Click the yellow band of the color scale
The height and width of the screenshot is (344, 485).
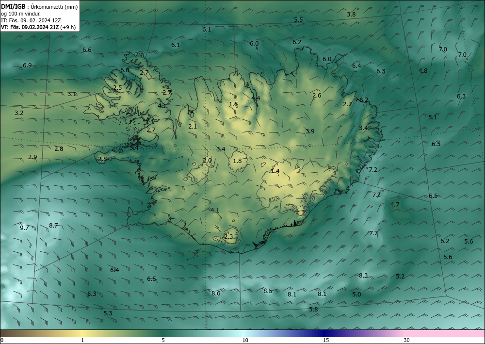pos(82,333)
